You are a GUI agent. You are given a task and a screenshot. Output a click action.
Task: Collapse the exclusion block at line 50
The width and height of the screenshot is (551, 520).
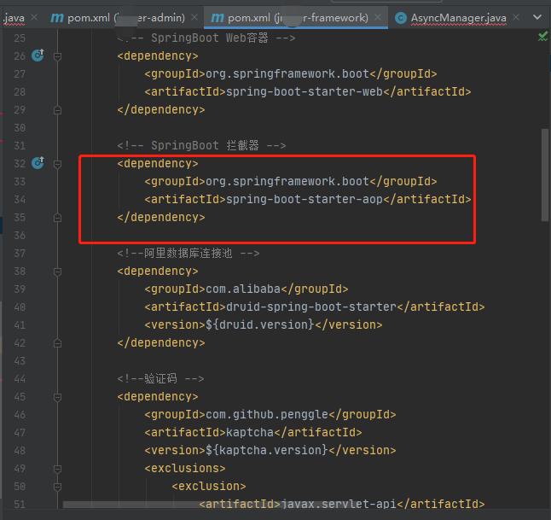tap(58, 487)
